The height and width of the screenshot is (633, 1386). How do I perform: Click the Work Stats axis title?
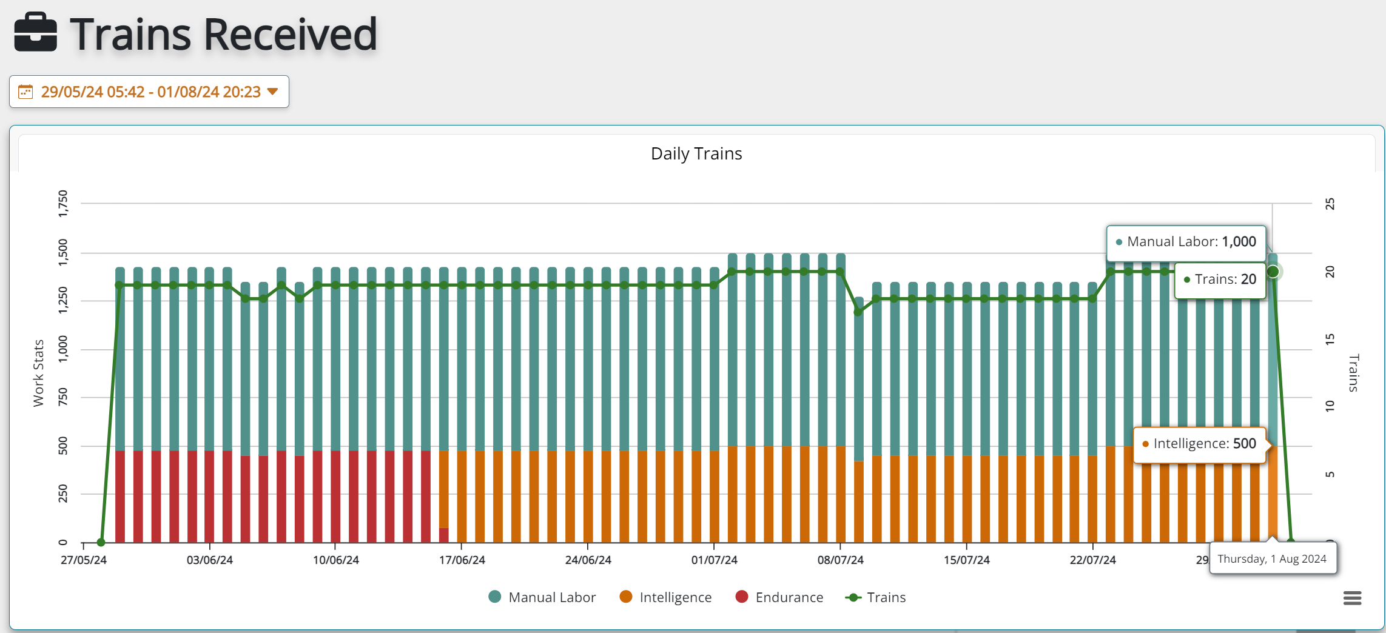(39, 373)
